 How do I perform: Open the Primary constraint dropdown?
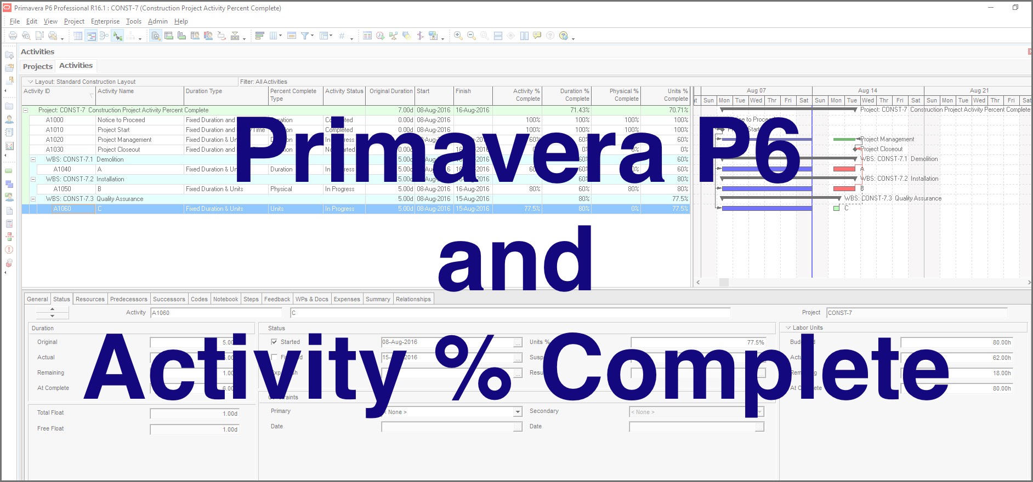click(518, 411)
